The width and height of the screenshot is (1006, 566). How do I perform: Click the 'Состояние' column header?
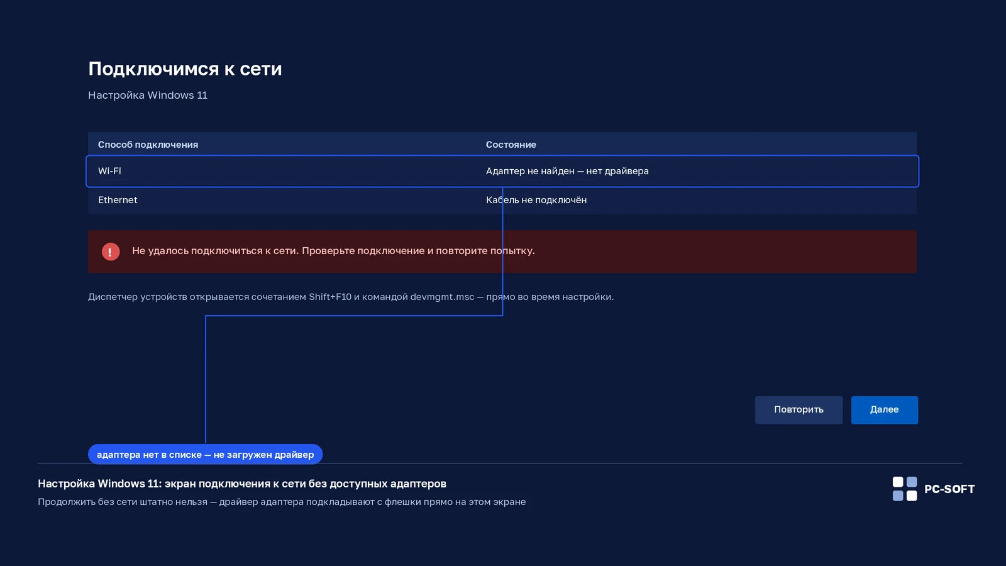pyautogui.click(x=511, y=145)
